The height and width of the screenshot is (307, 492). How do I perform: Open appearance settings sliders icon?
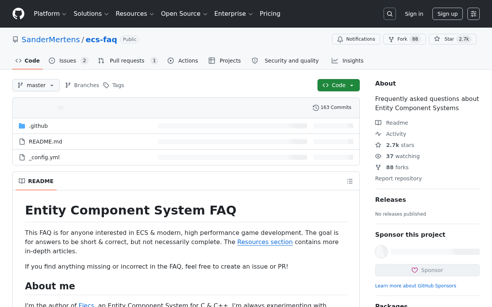(x=474, y=14)
